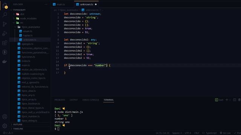Open motor_de_inferencia.ts file
Viewport: 241px width, 135px height.
(x=34, y=70)
